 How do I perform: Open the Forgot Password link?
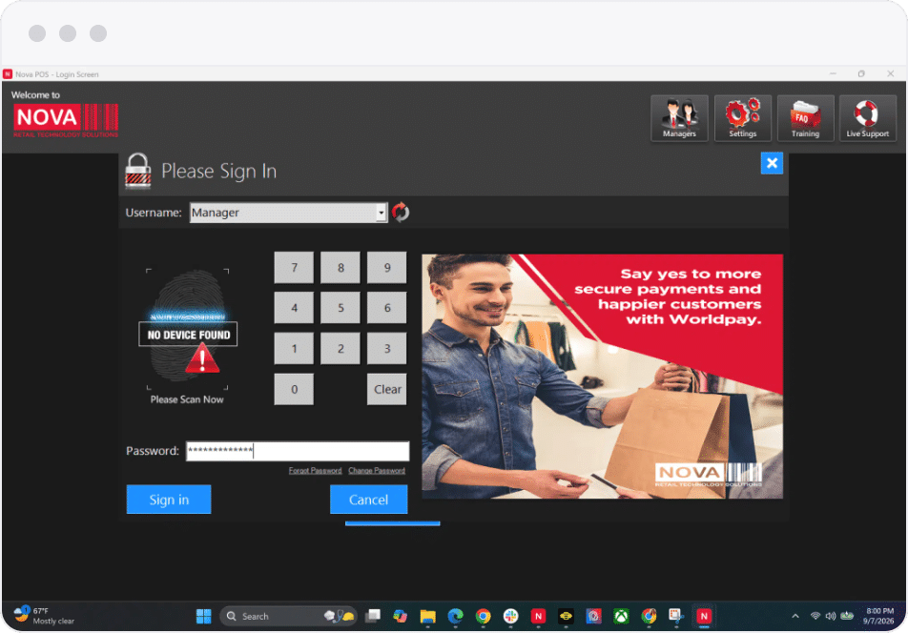[x=315, y=470]
